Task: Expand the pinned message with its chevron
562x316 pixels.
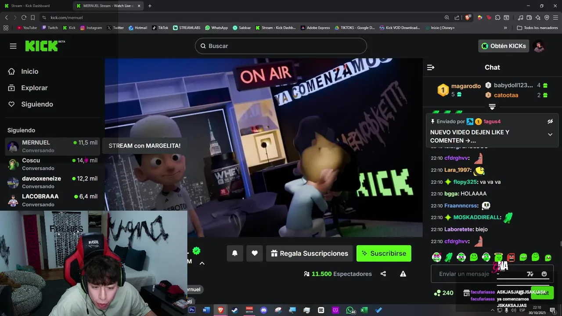Action: pyautogui.click(x=550, y=134)
